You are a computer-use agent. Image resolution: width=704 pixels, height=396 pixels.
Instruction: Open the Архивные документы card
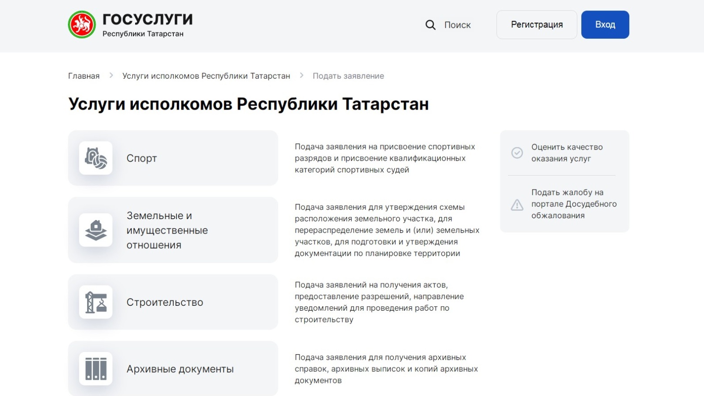click(x=173, y=369)
